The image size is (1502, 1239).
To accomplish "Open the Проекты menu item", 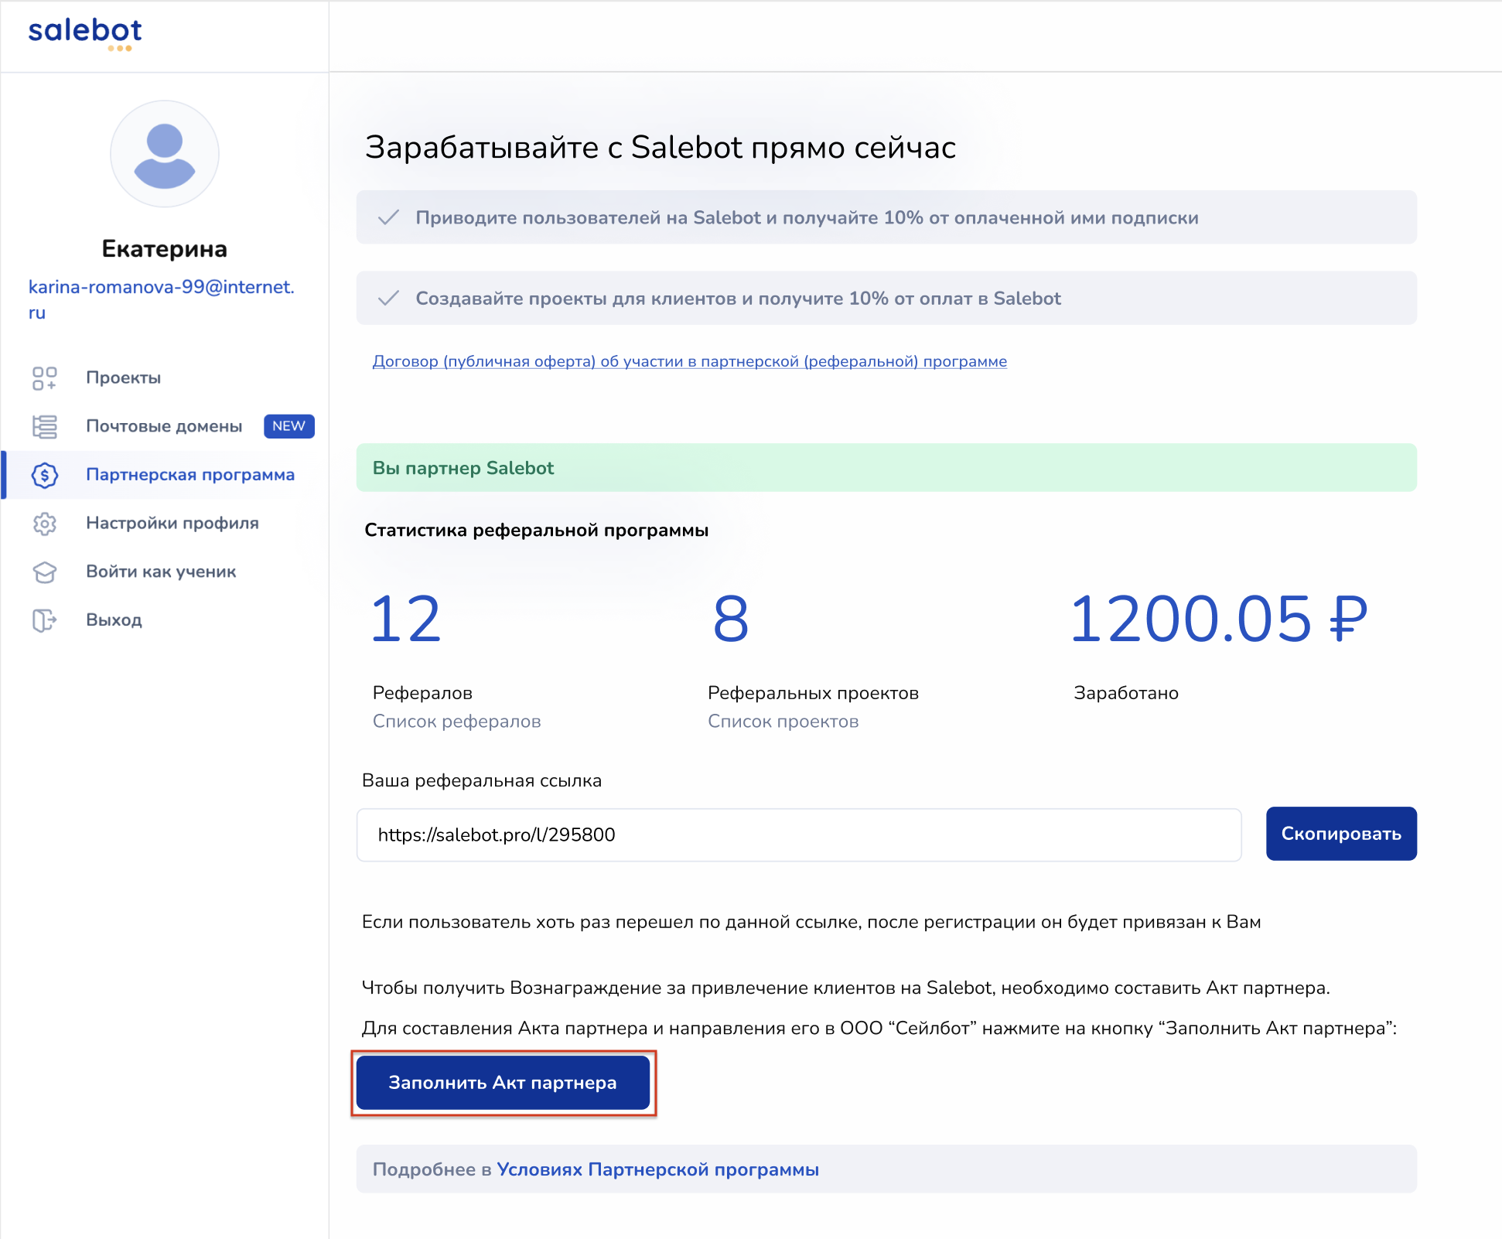I will click(124, 378).
